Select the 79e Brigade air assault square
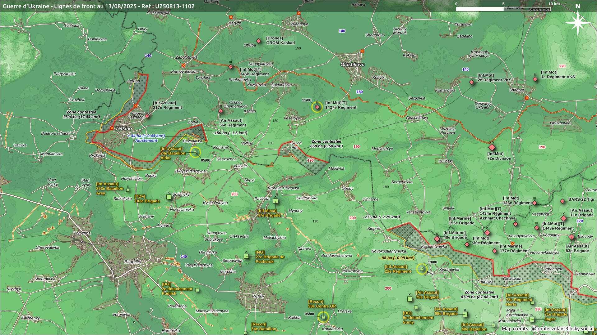Image resolution: width=597 pixels, height=335 pixels. [410, 299]
